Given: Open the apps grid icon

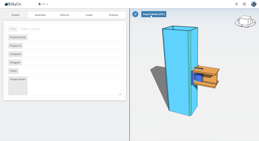Looking at the screenshot, I should (244, 4).
